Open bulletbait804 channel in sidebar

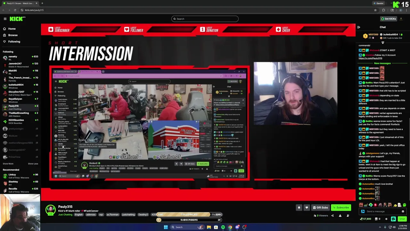(20, 86)
